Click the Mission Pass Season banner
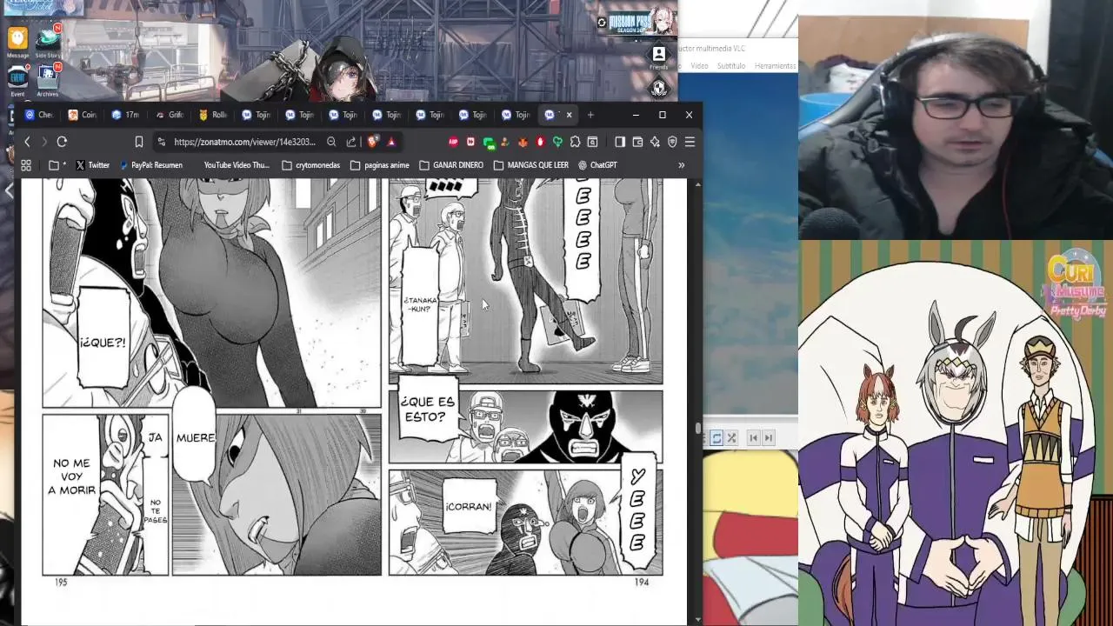The height and width of the screenshot is (626, 1113). pos(642,20)
